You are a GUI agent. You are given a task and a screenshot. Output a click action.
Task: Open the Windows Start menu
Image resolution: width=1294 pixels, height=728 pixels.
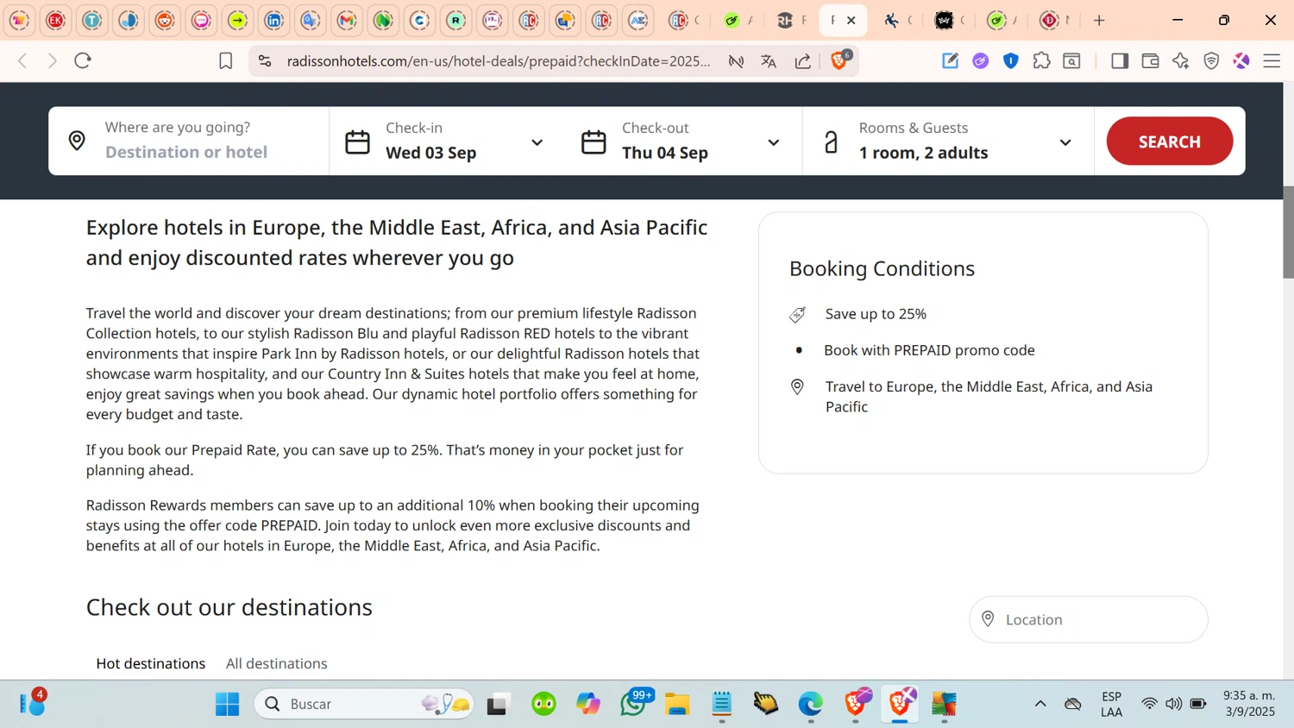[228, 704]
